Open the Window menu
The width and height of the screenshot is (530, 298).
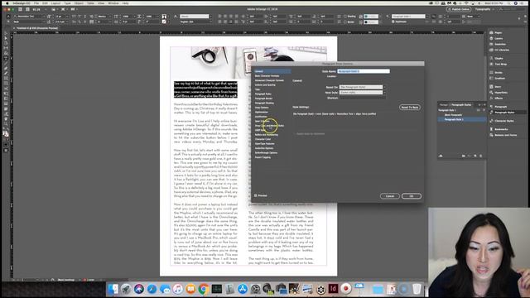tap(113, 3)
